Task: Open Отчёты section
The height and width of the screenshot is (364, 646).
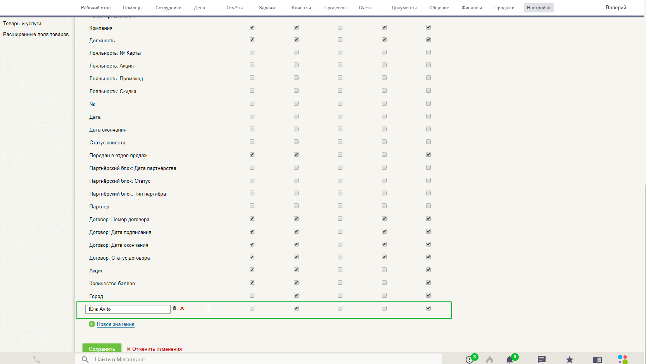Action: tap(235, 8)
